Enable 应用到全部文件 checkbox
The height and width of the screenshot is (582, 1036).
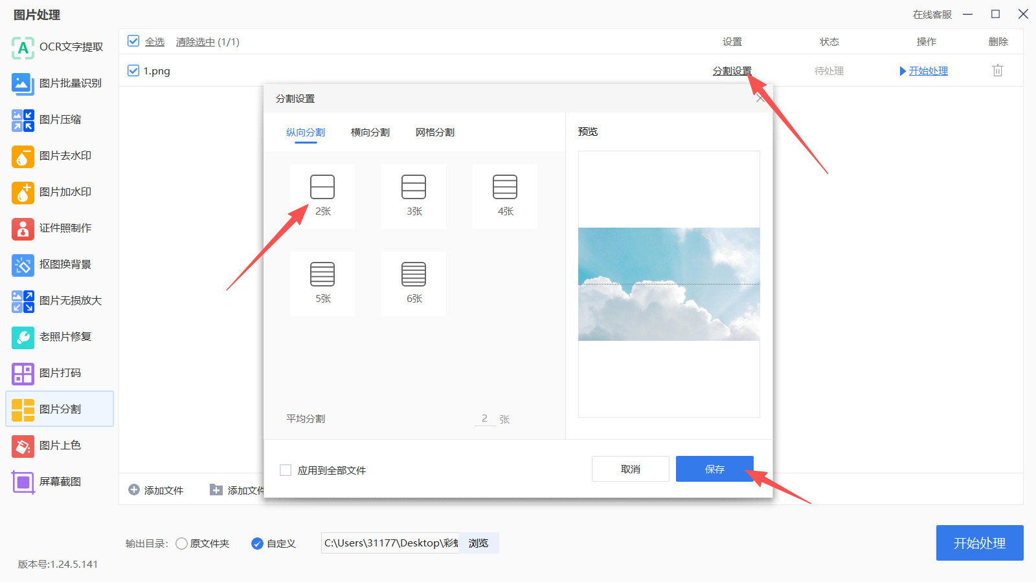click(x=285, y=470)
